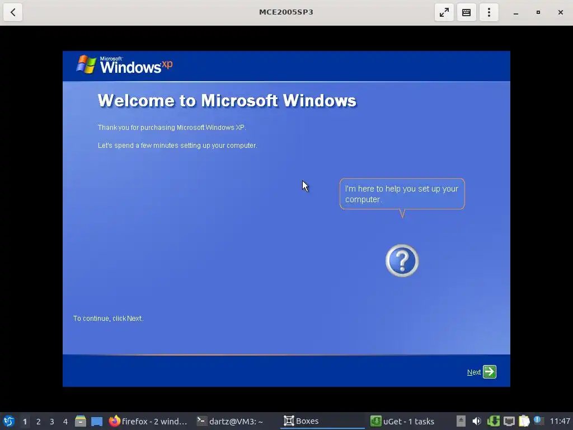Switch to workspace 4
The width and height of the screenshot is (573, 430).
[65, 422]
